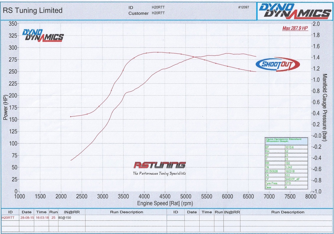334x234 pixels.
Task: Click the "Manifold Gauge Pressure (bar)" axis title
Action: pos(325,108)
